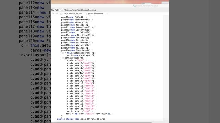Click the line 'panel12=new victory3();'
220x123 pixels.
tap(75, 30)
